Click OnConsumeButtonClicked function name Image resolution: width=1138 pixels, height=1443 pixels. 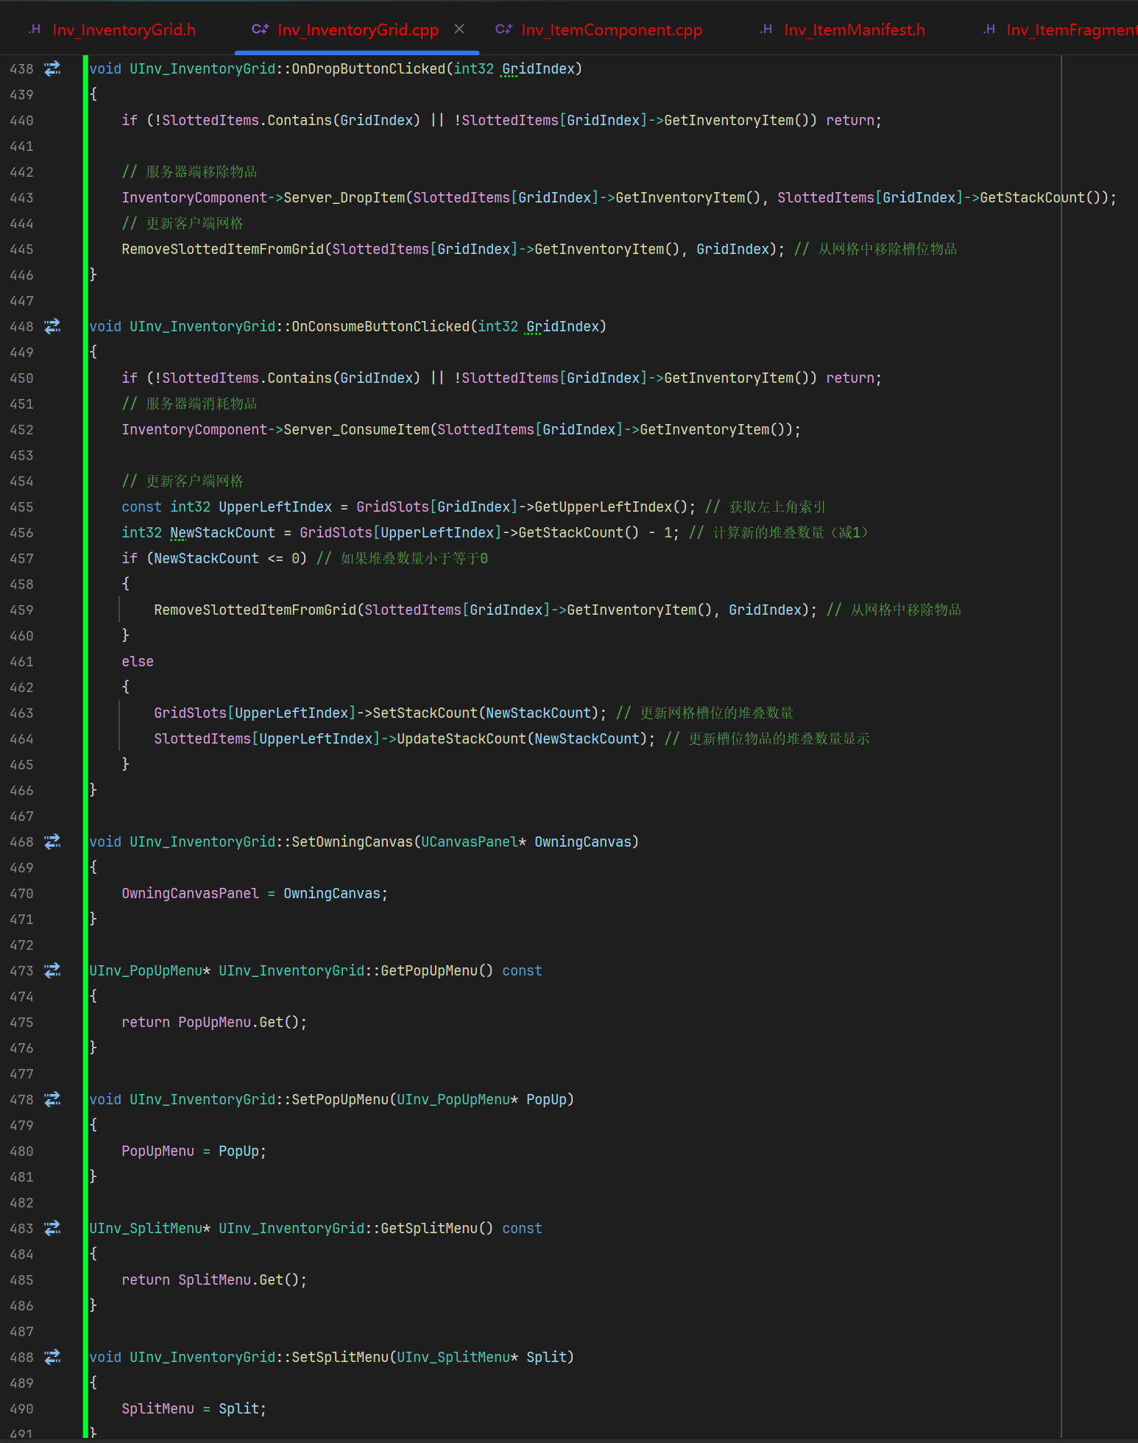pos(381,326)
